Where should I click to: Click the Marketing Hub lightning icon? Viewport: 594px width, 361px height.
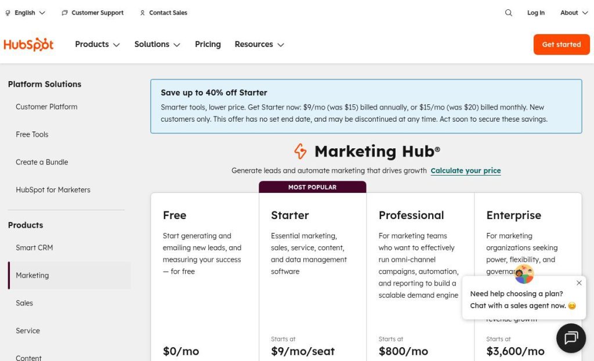coord(300,152)
